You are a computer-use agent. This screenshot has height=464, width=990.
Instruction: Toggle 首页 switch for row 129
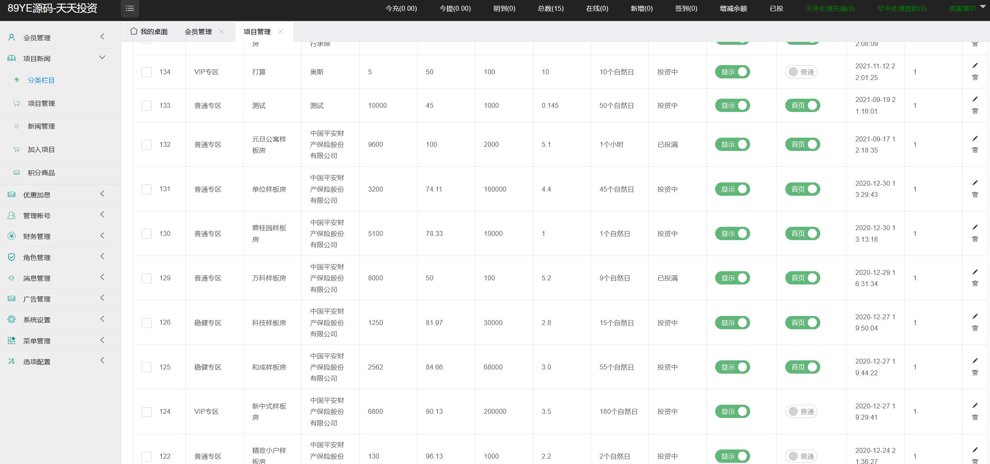pyautogui.click(x=802, y=278)
